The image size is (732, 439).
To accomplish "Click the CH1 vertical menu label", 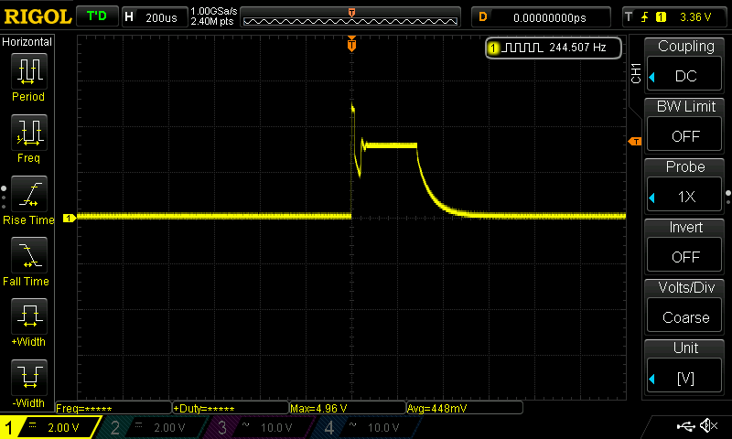I will tap(636, 73).
